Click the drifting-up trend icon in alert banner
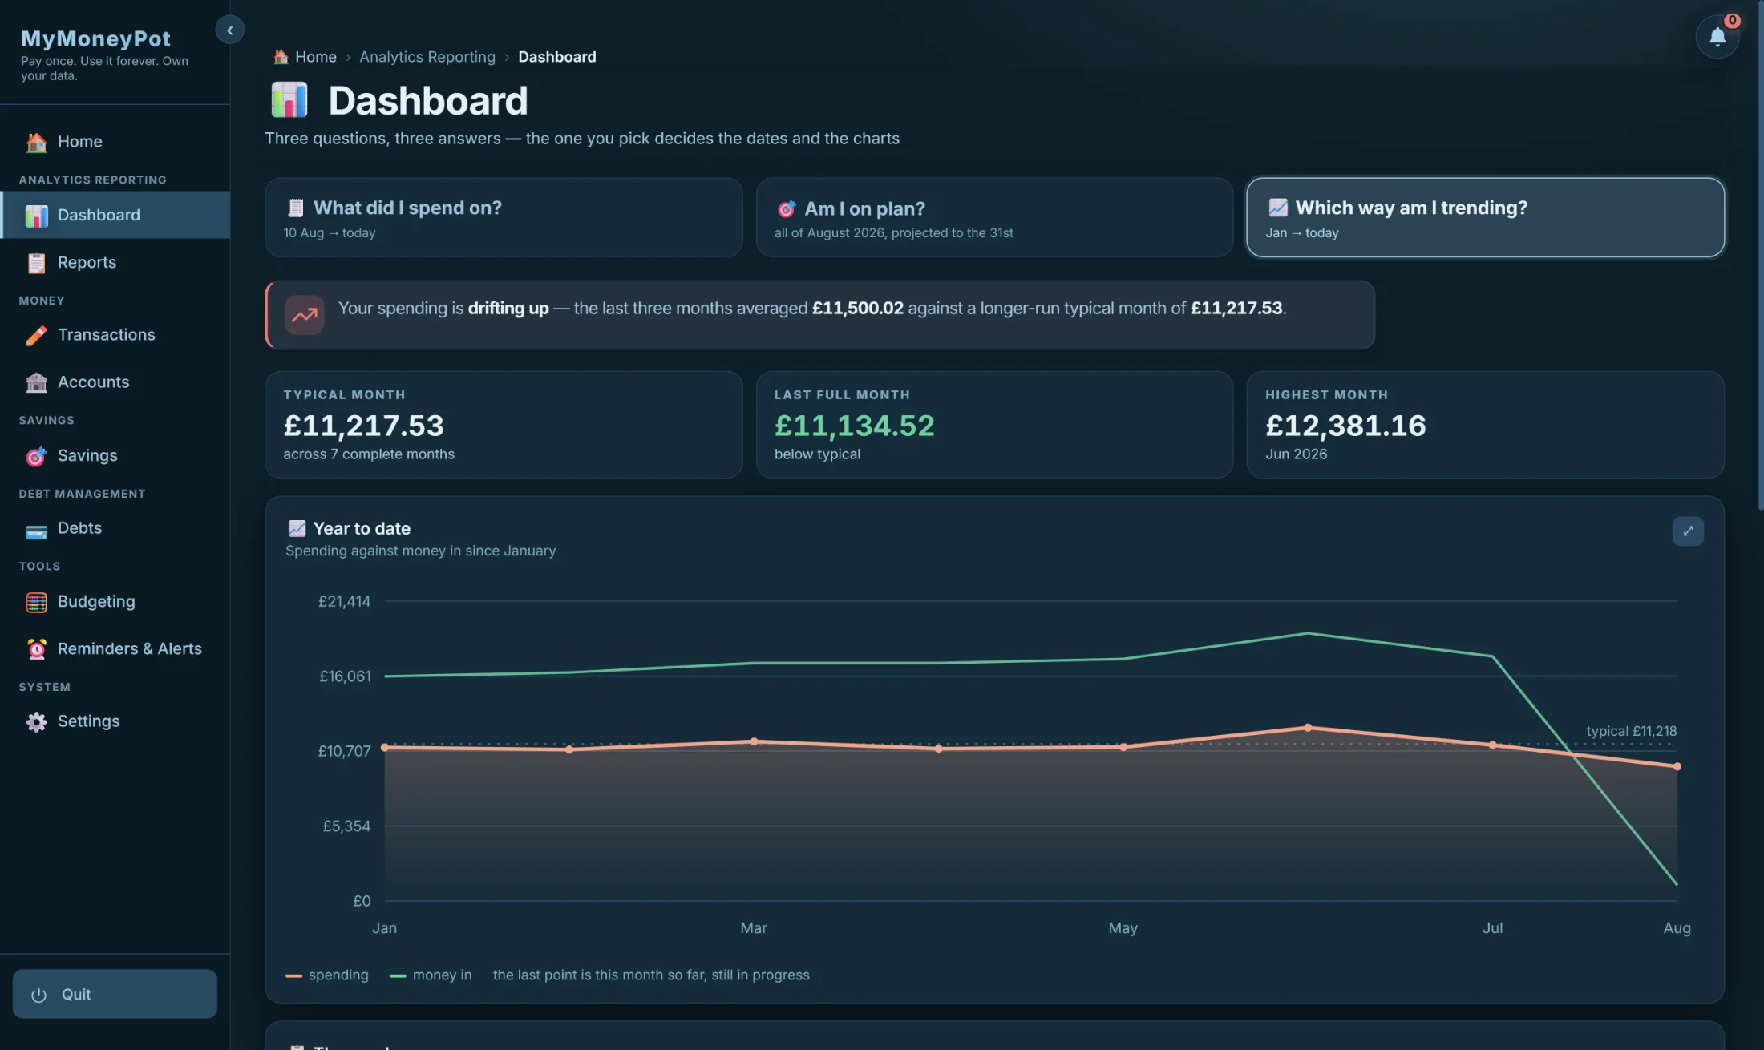1764x1050 pixels. (304, 315)
